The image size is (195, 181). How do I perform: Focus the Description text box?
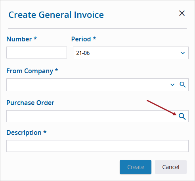point(97,146)
